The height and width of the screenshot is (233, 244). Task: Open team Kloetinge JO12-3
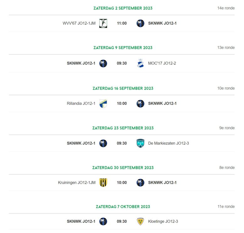[163, 221]
